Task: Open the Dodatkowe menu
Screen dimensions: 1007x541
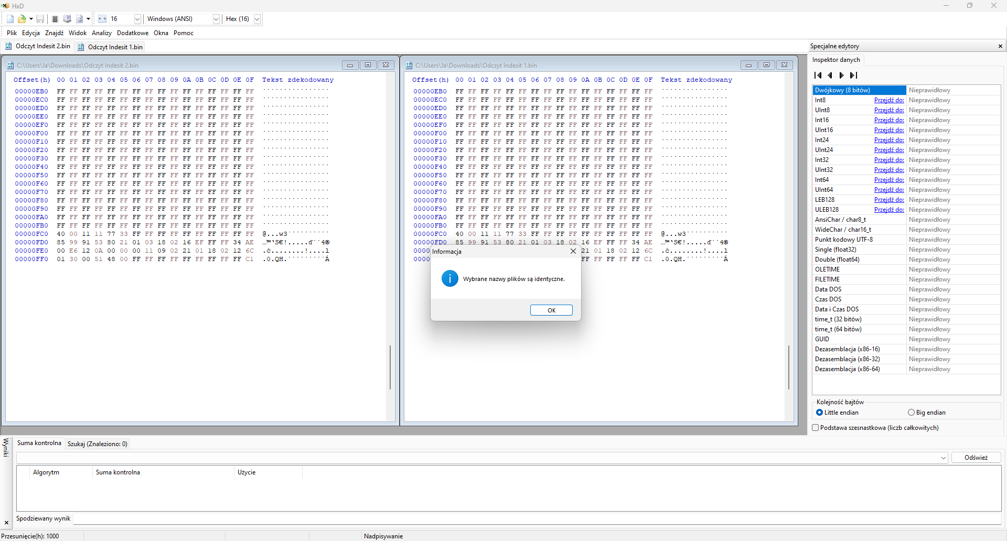Action: 133,33
